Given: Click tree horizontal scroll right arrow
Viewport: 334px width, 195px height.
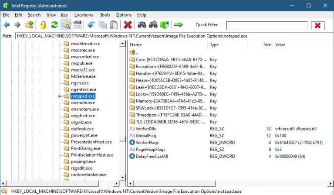Looking at the screenshot, I should (116, 183).
